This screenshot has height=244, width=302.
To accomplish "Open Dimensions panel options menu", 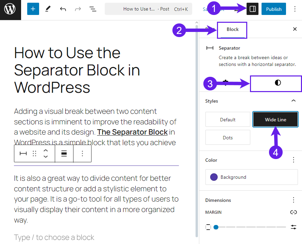I will coord(293,200).
